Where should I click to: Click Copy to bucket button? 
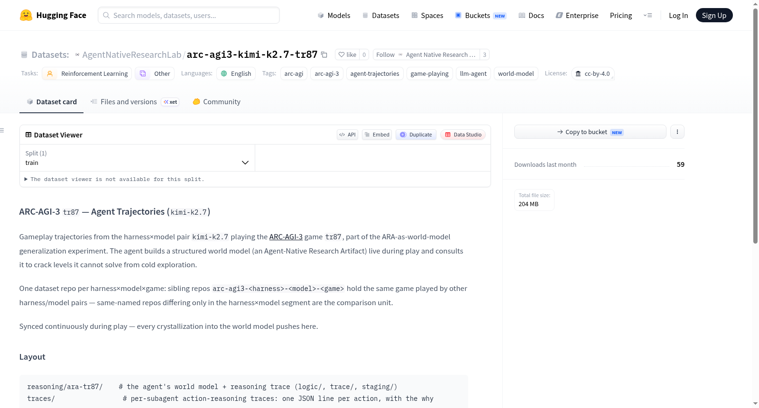point(590,132)
